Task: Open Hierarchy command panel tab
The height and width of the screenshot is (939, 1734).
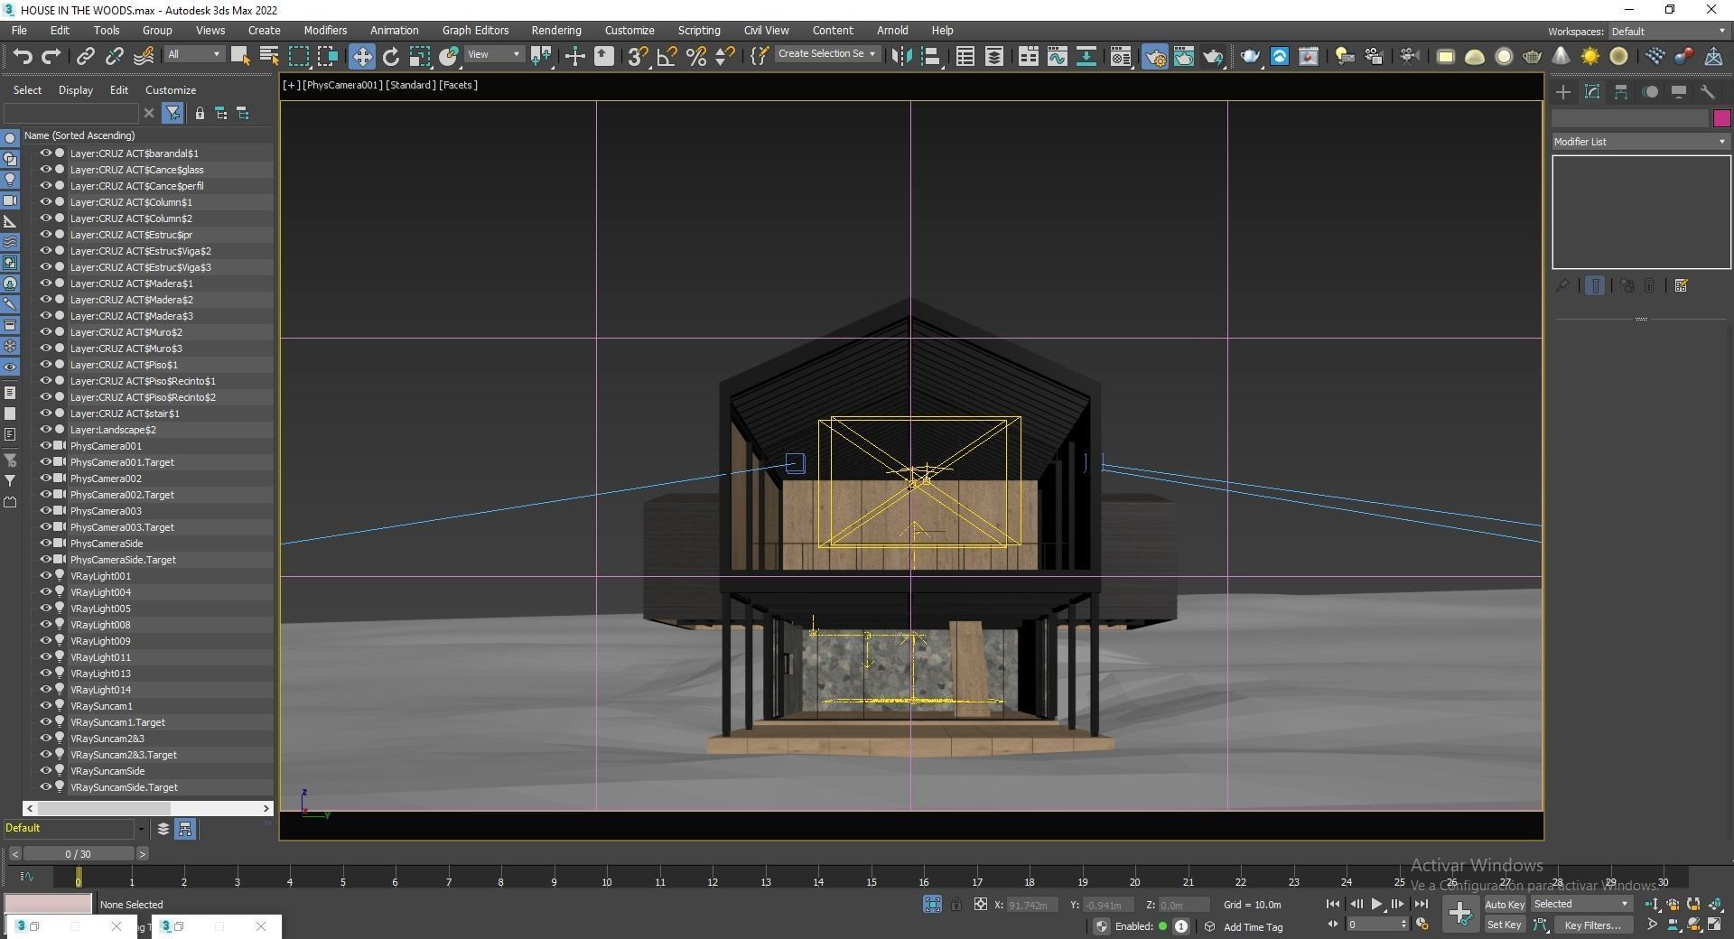Action: coord(1621,92)
